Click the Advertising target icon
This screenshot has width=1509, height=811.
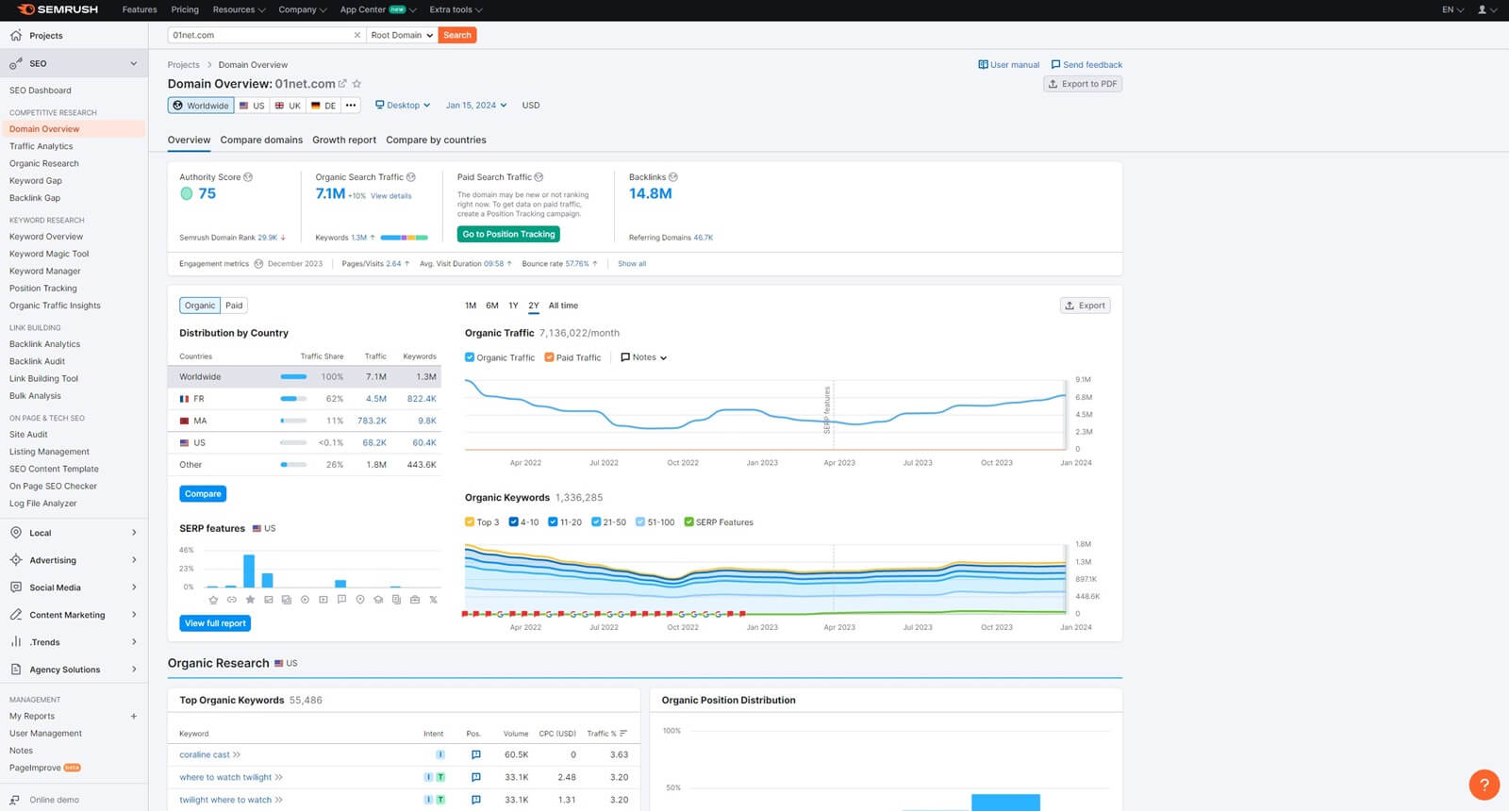tap(16, 560)
